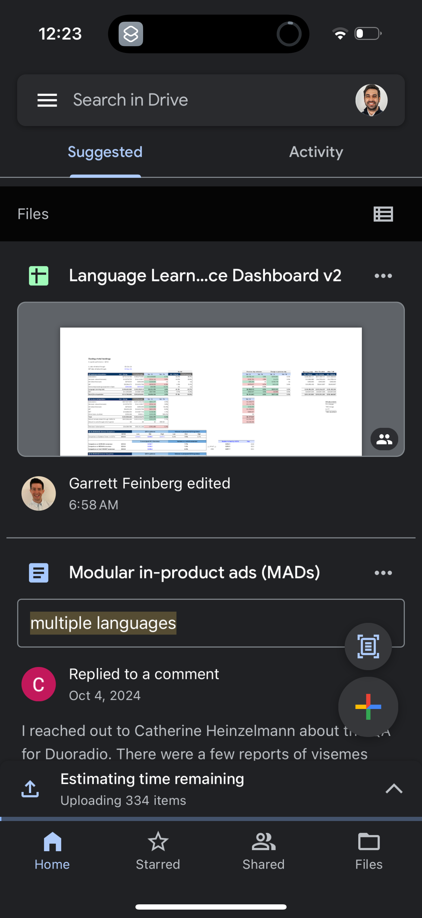Select 'Replied to a comment' text
This screenshot has height=918, width=422.
pos(144,674)
